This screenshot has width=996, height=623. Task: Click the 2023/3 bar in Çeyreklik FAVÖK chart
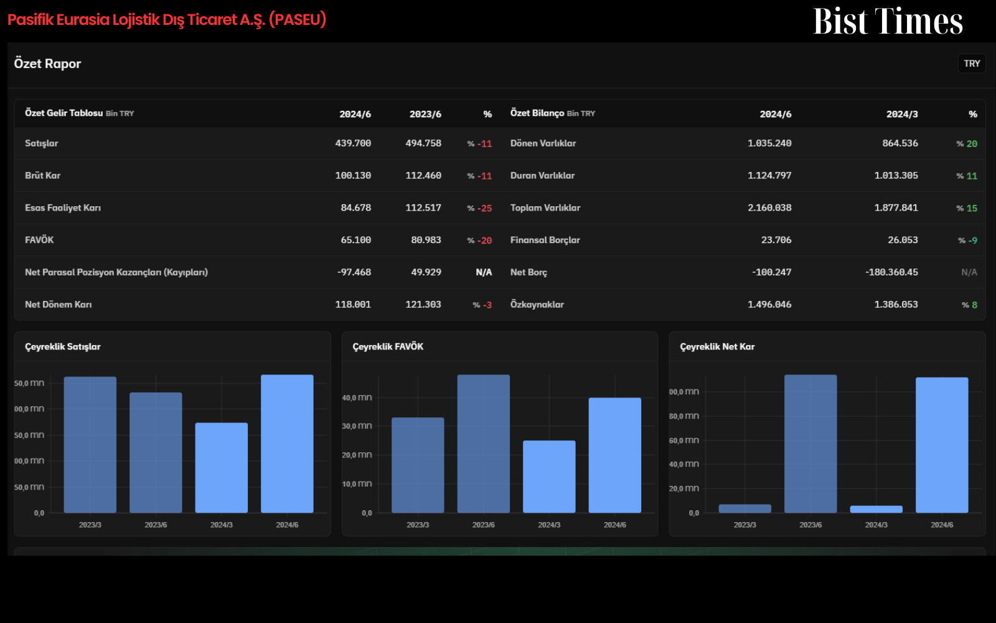click(418, 465)
